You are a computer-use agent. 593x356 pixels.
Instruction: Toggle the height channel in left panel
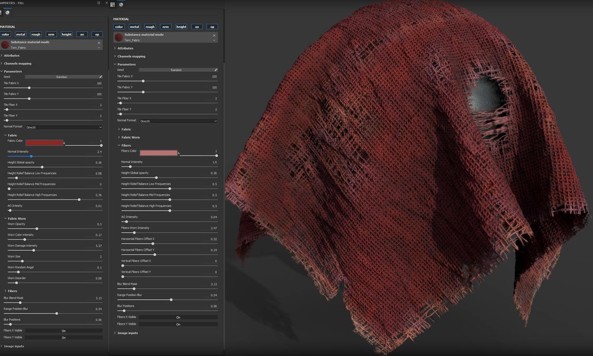67,34
